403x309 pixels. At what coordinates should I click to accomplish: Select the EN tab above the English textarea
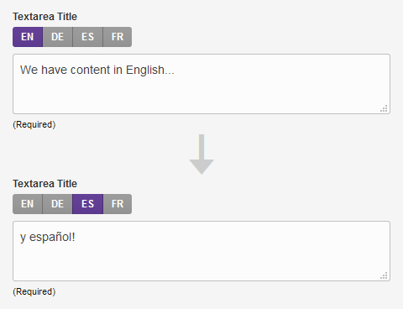pyautogui.click(x=28, y=37)
